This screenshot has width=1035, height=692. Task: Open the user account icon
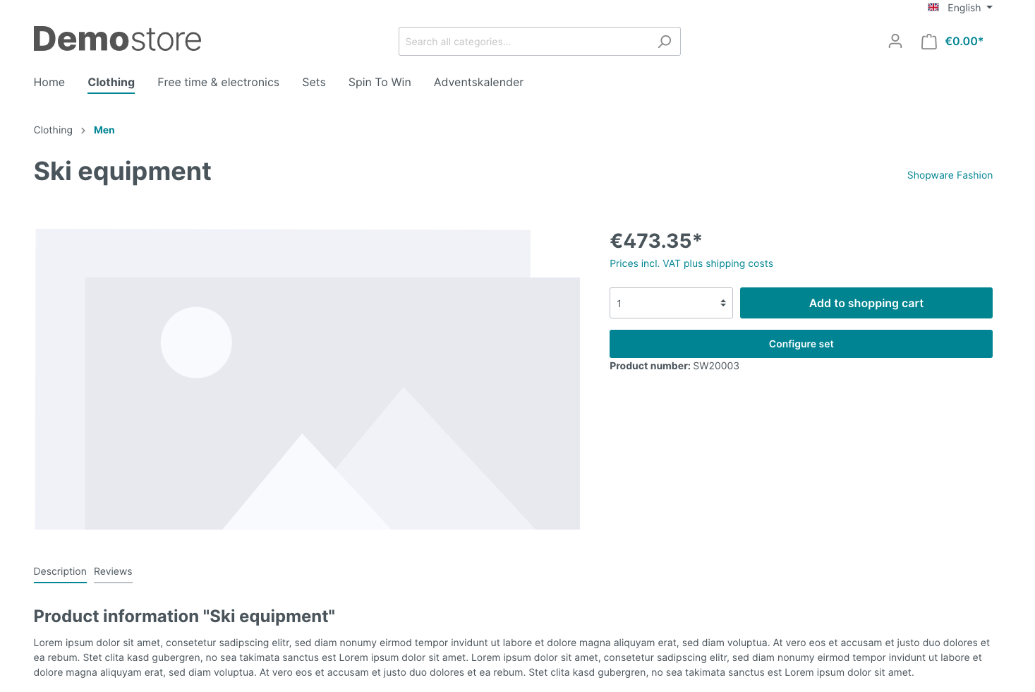895,42
